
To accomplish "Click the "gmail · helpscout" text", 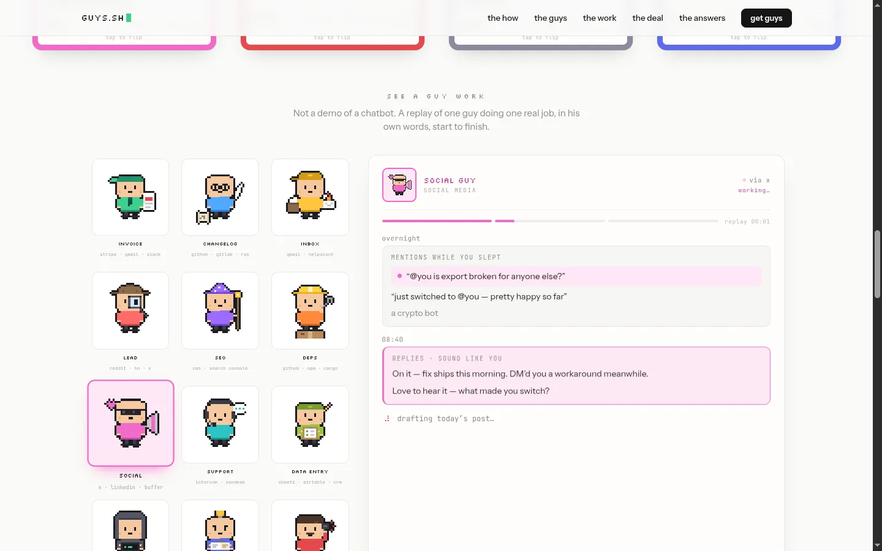I will click(x=310, y=255).
